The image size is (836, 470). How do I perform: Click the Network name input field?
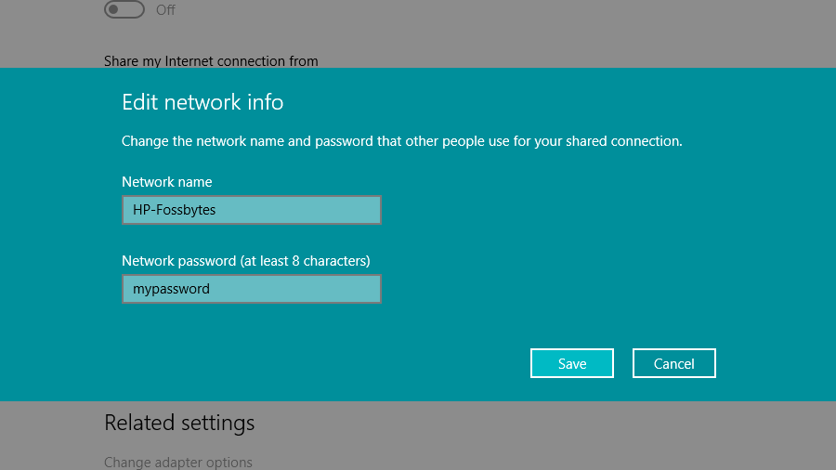click(x=252, y=210)
